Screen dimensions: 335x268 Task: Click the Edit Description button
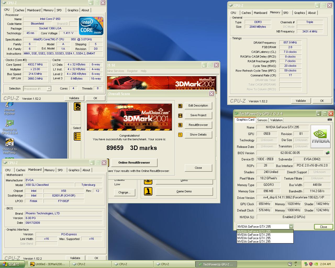198,105
